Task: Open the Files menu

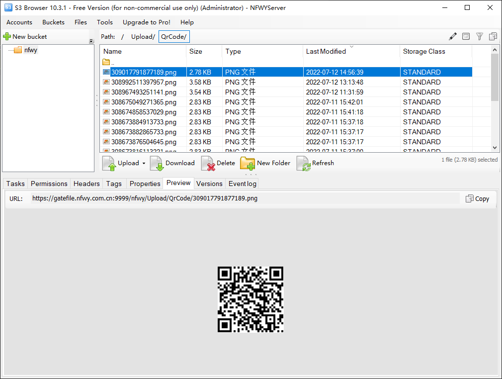Action: [81, 22]
